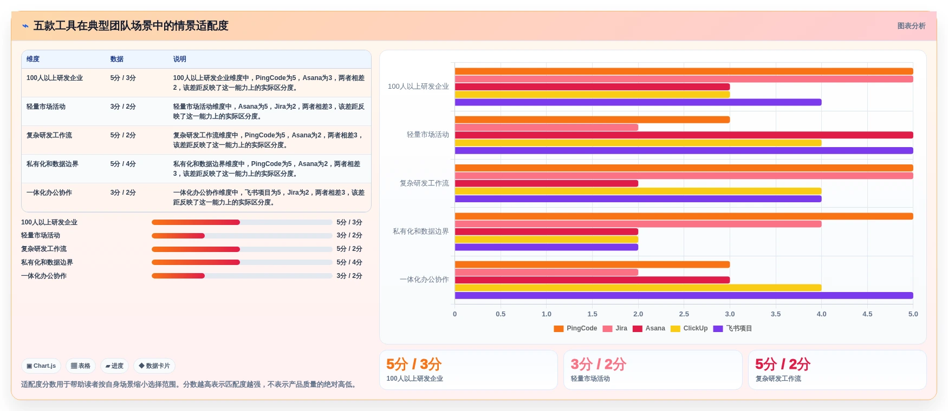The image size is (948, 411).
Task: Click the 100人以上研发企业 progress bar
Action: pos(242,222)
